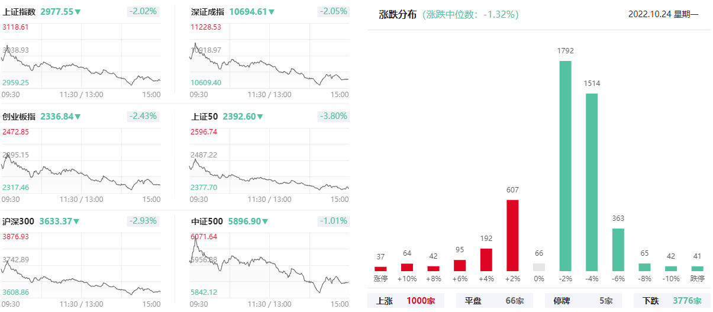Click the down arrow beside 沪深300 3633.37

77,221
